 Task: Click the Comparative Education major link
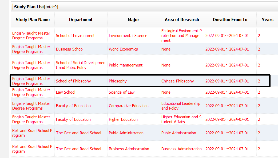click(x=129, y=106)
